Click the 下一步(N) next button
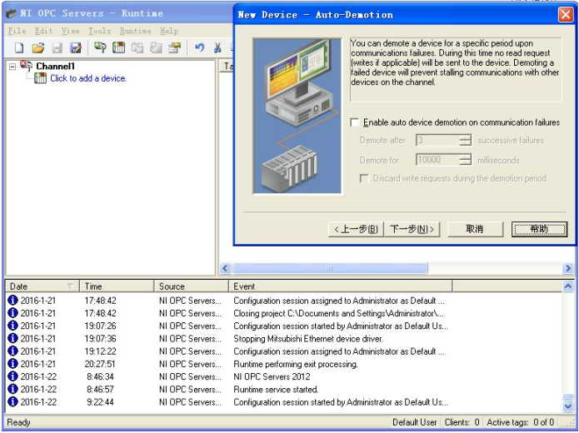Image resolution: width=579 pixels, height=433 pixels. click(412, 229)
